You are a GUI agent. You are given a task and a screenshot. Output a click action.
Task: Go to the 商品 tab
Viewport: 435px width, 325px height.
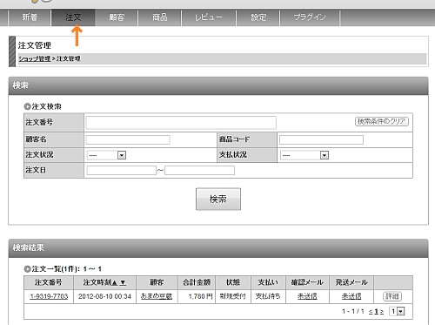pyautogui.click(x=160, y=17)
